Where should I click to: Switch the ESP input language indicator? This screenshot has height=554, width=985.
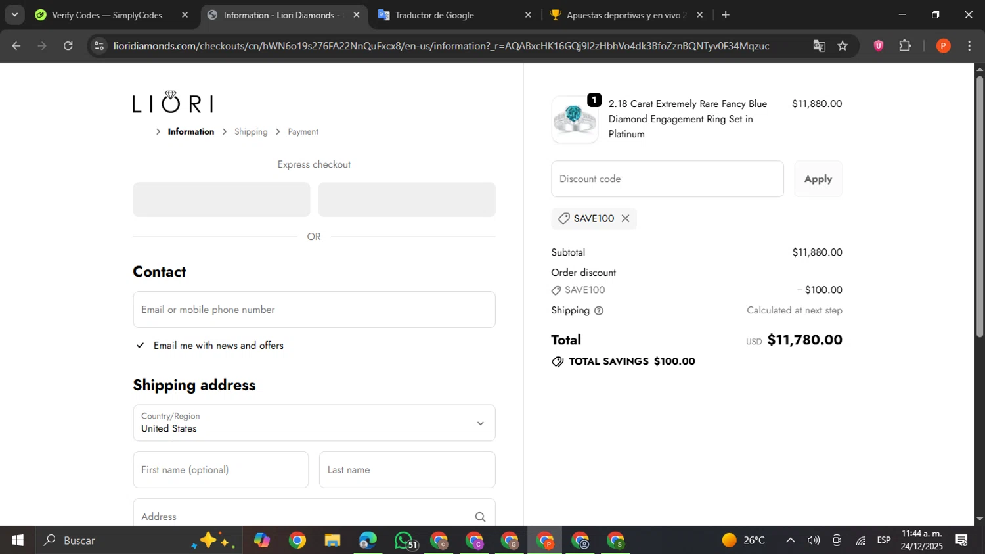[884, 540]
